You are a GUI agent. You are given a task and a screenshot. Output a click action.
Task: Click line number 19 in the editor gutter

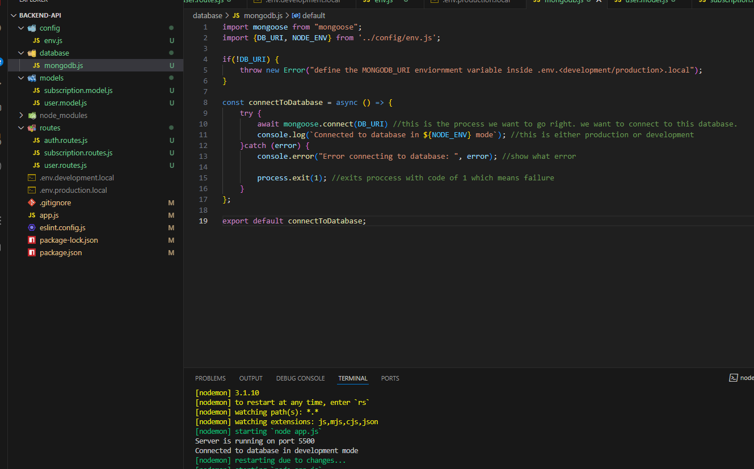tap(203, 221)
